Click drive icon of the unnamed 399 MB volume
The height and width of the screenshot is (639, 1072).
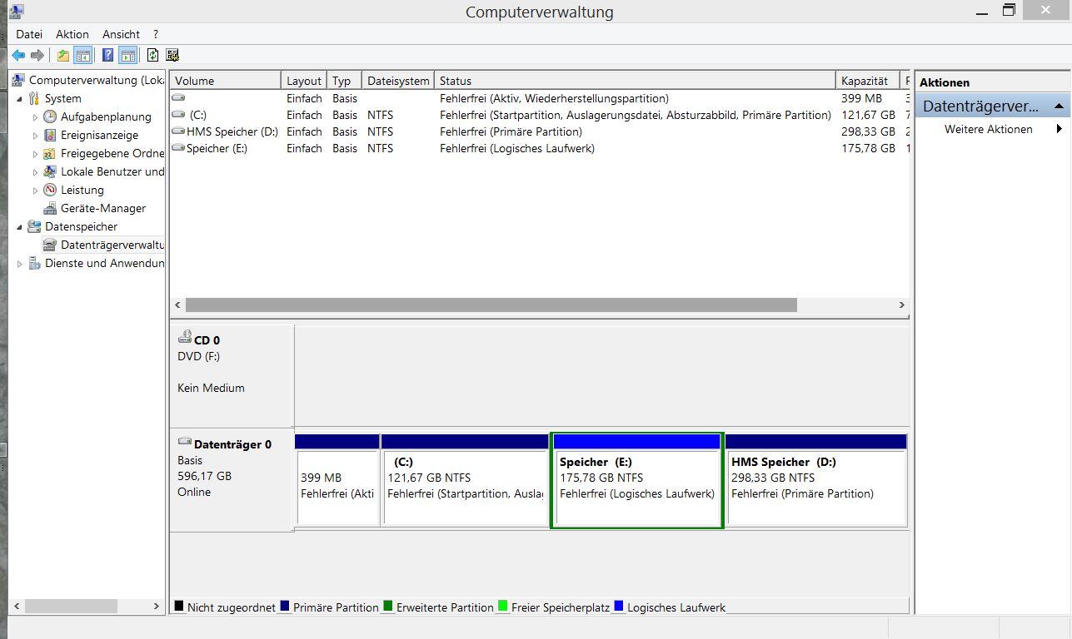click(x=178, y=97)
